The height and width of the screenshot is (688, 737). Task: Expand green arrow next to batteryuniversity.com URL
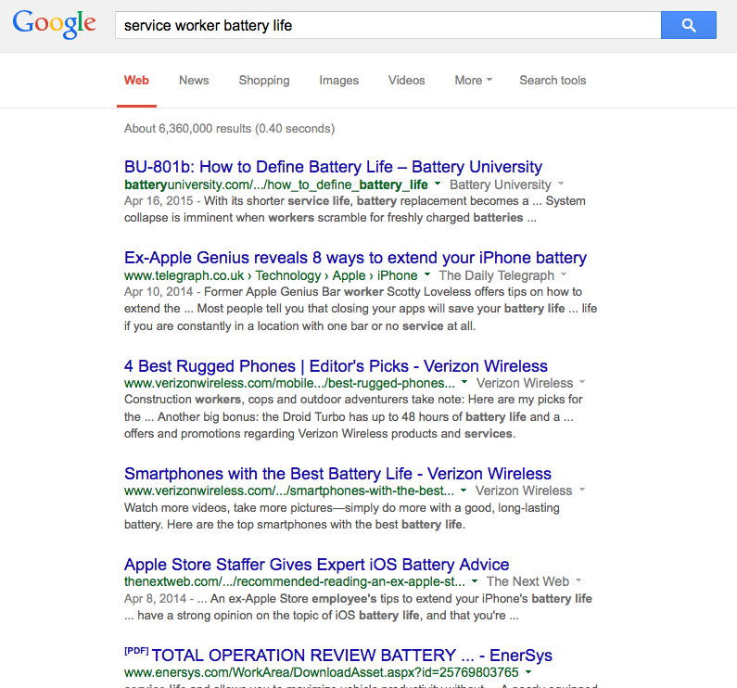[x=438, y=184]
